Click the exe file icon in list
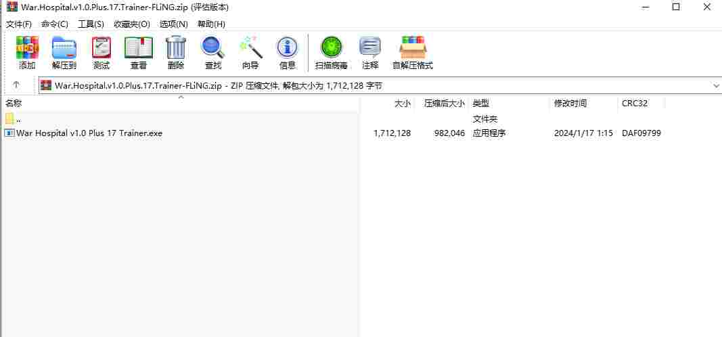This screenshot has width=722, height=337. [x=9, y=133]
